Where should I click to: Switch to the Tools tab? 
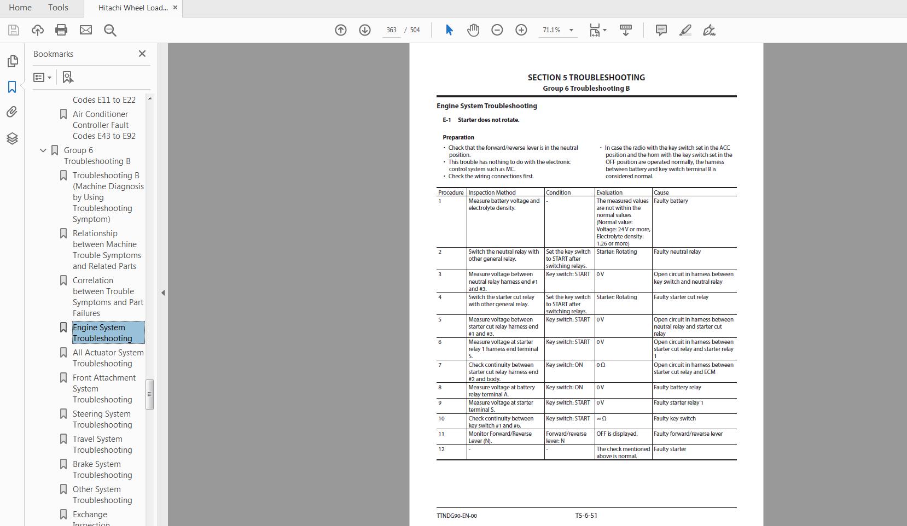coord(57,8)
